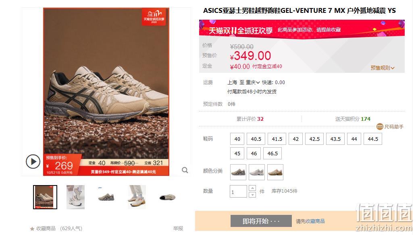Open the image magnifier icon
Image resolution: width=416 pixels, height=235 pixels.
point(185,170)
